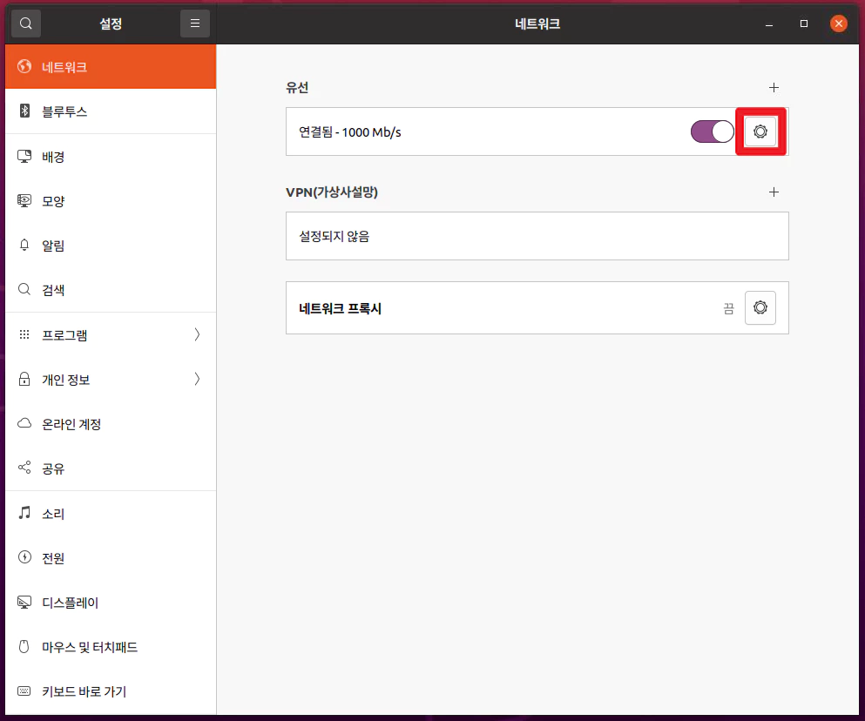Open the hamburger menu in the header
The image size is (865, 721).
(x=195, y=24)
